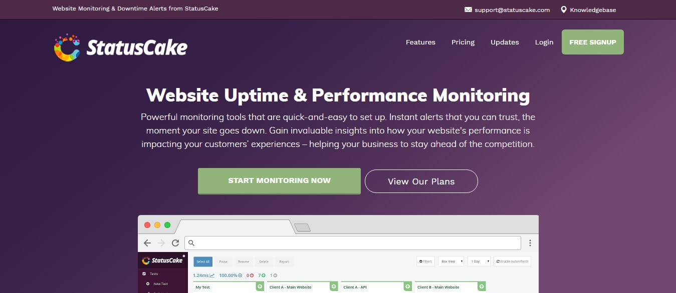Open the three-dot menu in the mock browser
The height and width of the screenshot is (293, 676).
530,243
